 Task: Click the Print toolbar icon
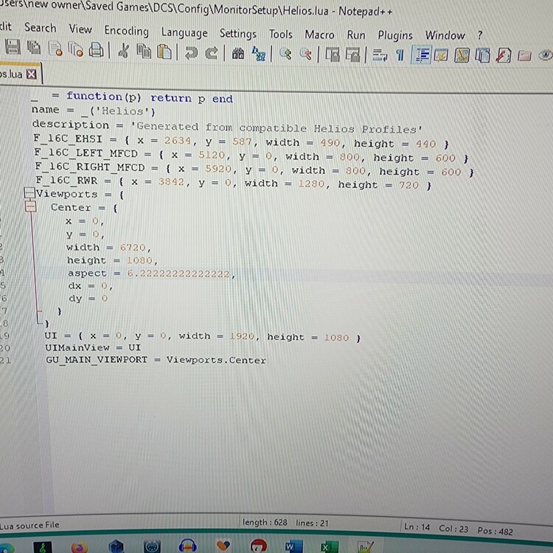point(96,49)
